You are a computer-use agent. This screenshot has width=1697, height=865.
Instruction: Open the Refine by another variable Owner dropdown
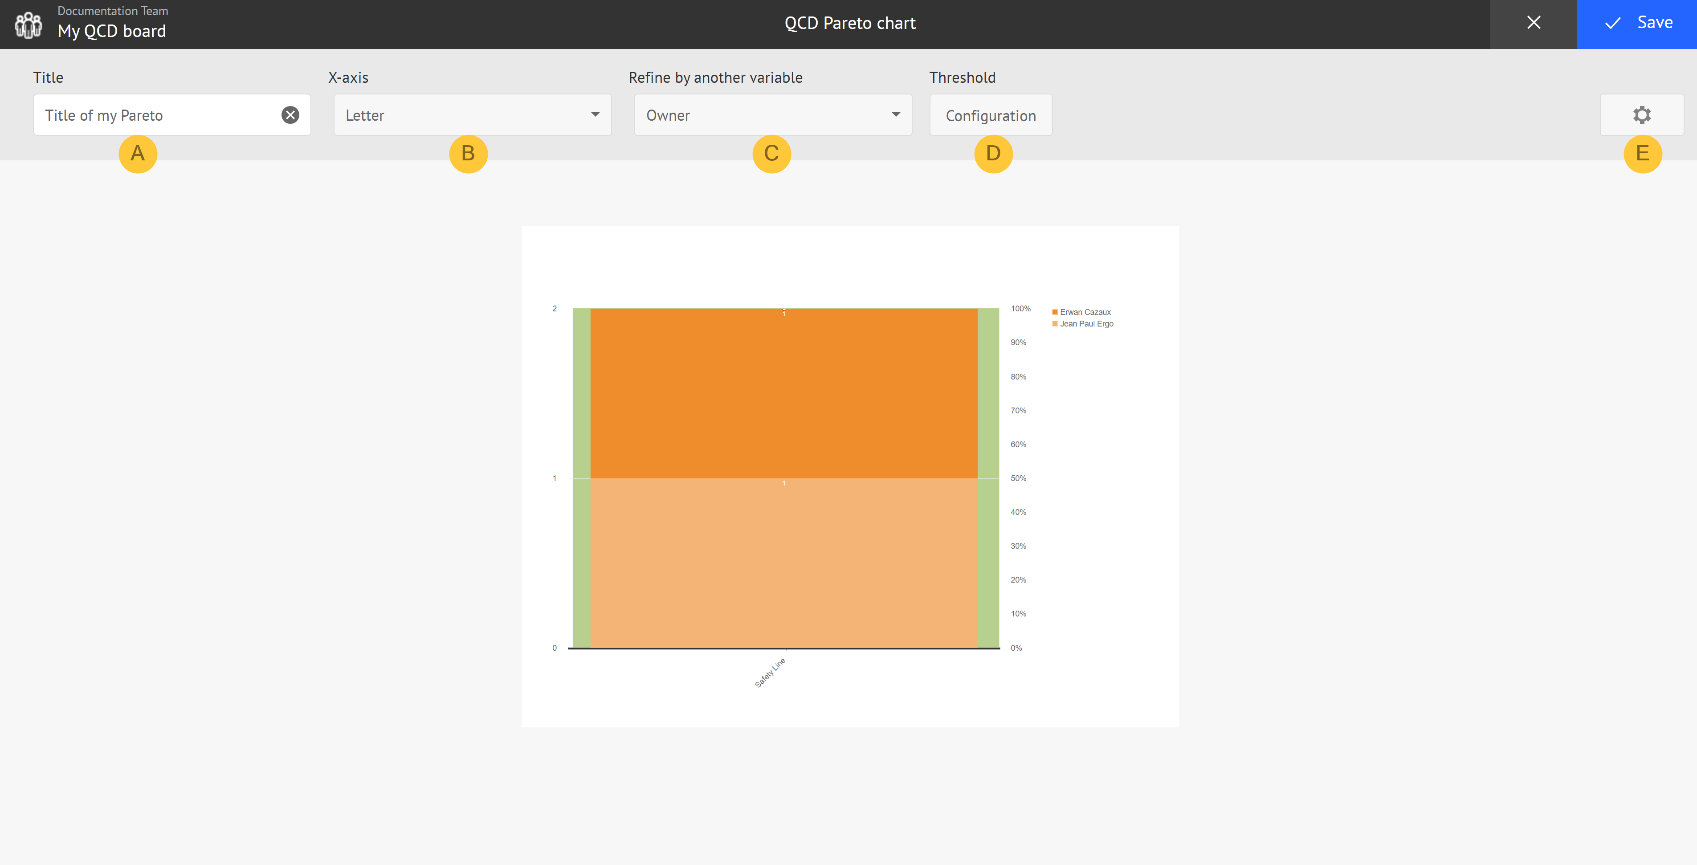pos(773,115)
